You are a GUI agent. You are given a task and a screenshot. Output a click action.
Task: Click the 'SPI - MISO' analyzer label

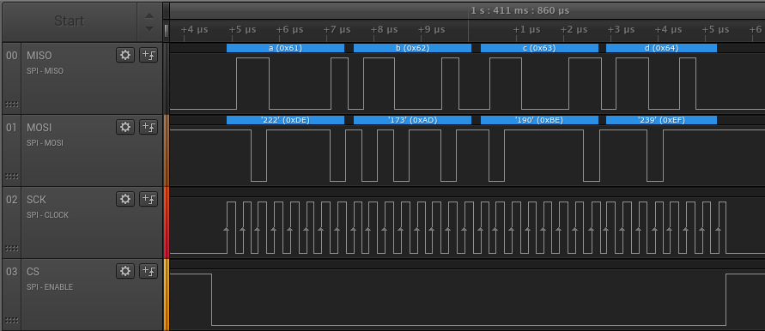point(45,71)
